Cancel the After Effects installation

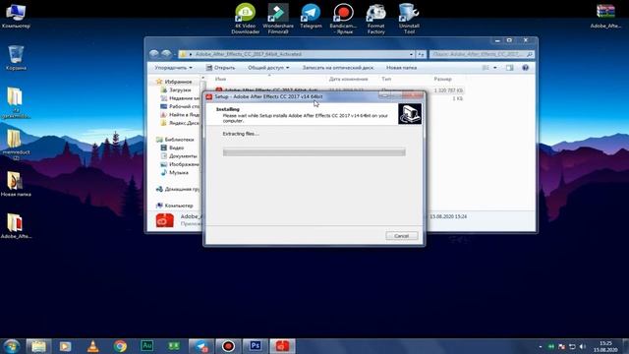[402, 236]
